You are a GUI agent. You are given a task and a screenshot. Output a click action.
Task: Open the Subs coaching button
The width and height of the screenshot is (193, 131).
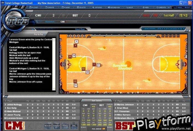pyautogui.click(x=74, y=126)
